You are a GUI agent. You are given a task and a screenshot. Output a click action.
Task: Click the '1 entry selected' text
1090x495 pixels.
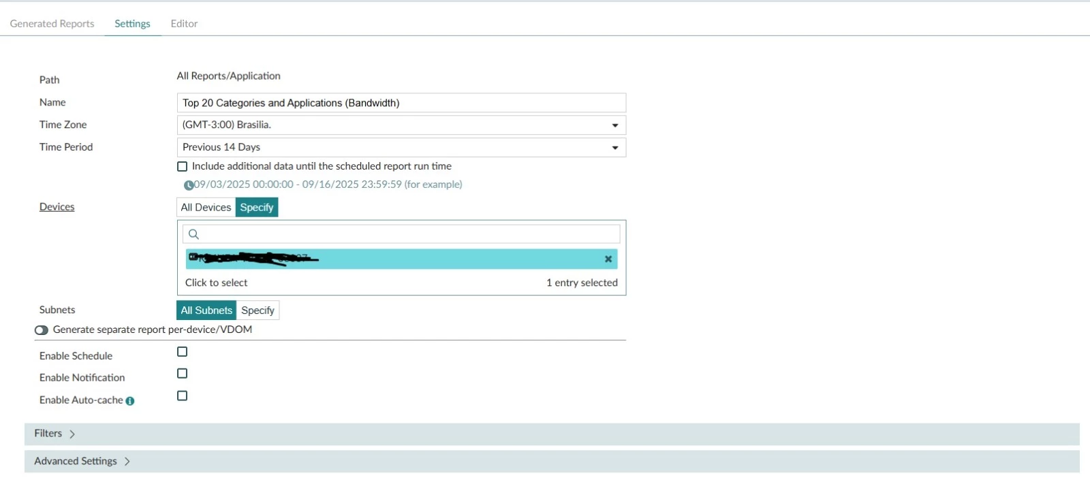coord(582,283)
